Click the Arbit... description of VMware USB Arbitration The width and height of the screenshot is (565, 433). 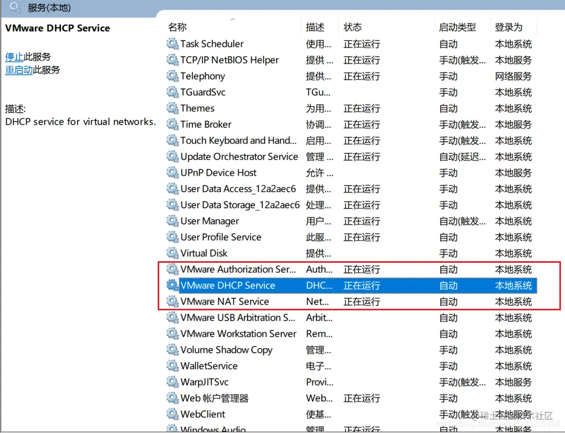pyautogui.click(x=320, y=317)
